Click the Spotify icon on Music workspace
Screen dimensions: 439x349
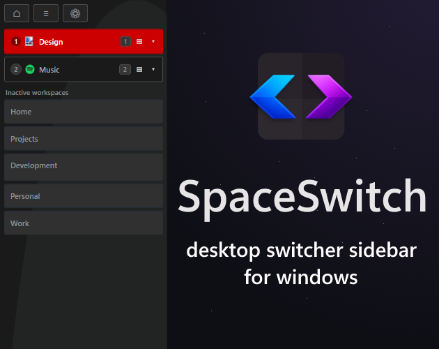point(30,69)
